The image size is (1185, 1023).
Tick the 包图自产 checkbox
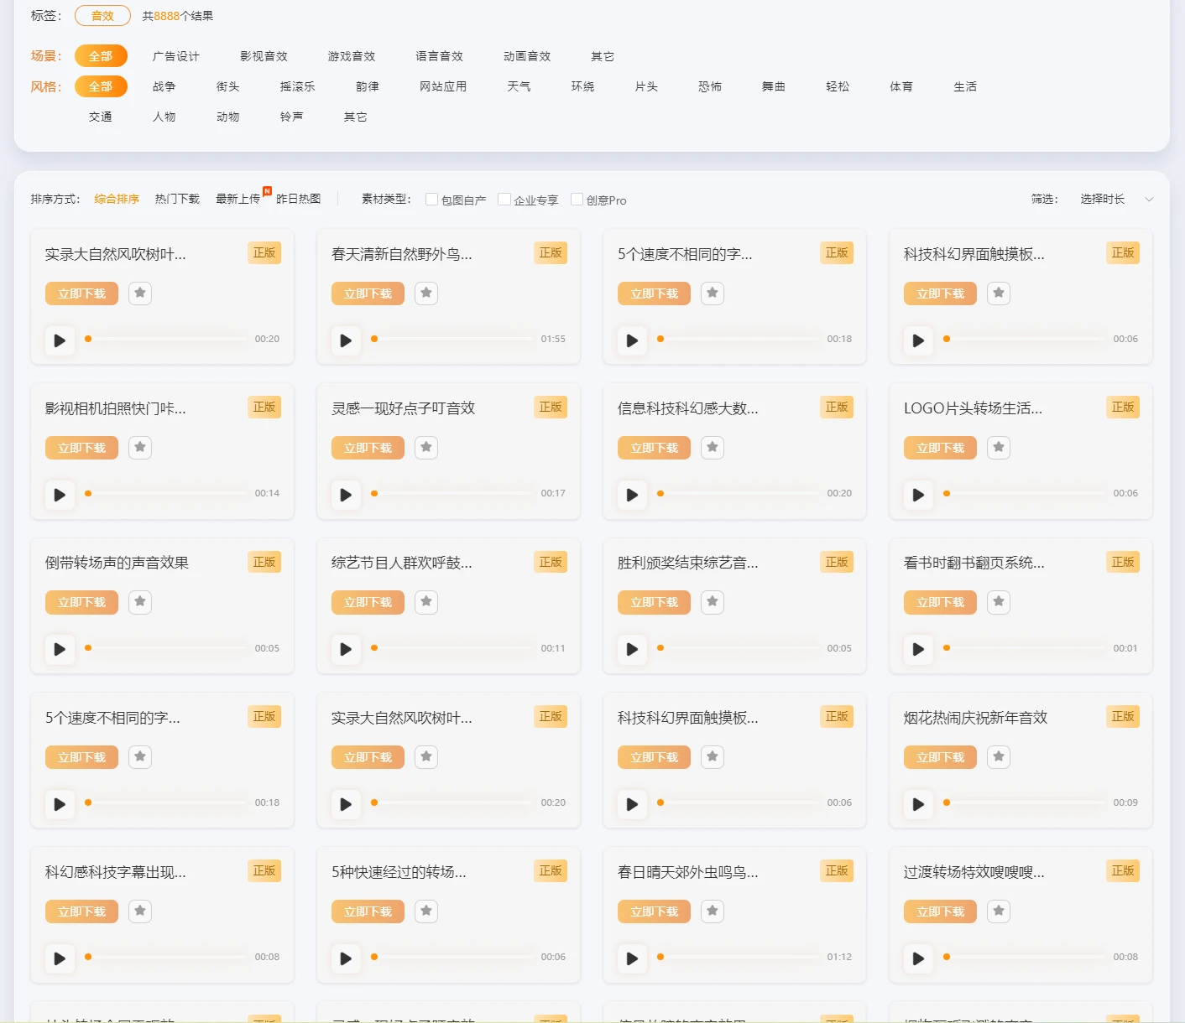coord(431,200)
